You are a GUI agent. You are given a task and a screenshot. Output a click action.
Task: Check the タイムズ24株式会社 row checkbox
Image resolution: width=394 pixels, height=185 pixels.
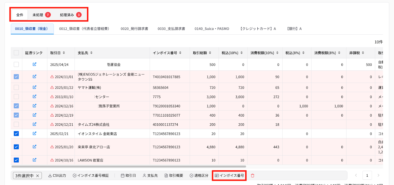click(x=16, y=124)
